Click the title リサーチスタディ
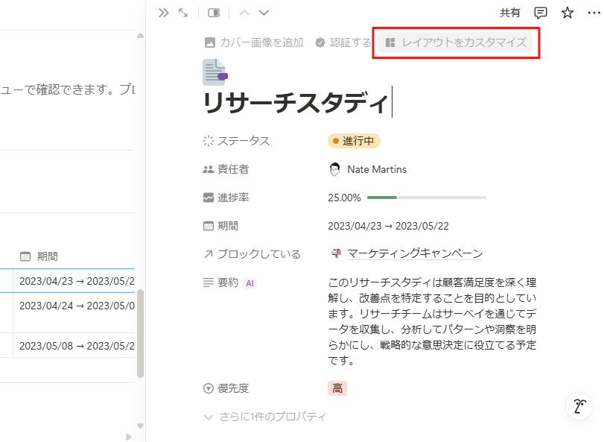 pyautogui.click(x=296, y=103)
